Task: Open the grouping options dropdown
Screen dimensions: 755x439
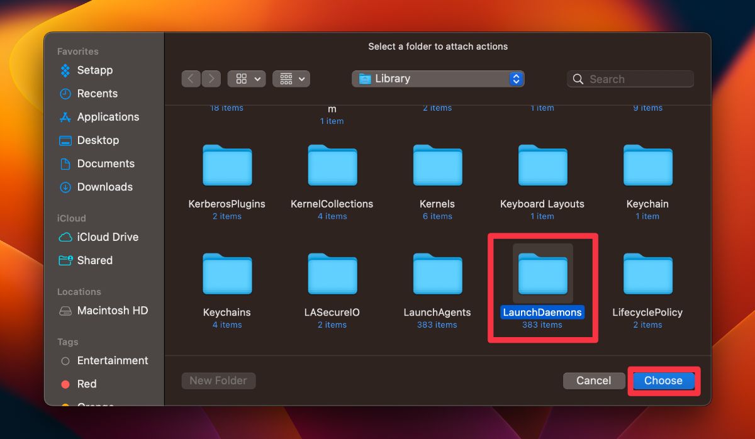Action: pos(291,79)
